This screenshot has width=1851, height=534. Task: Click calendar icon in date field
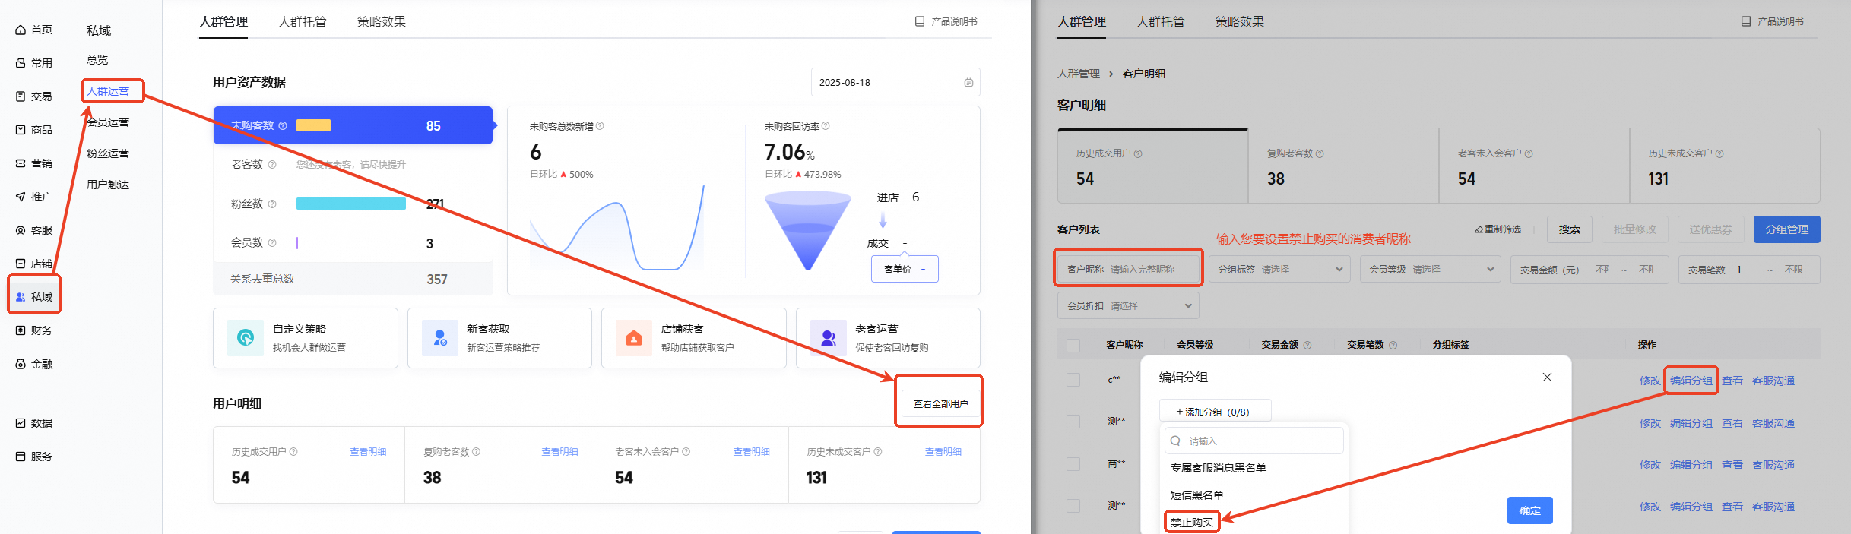(x=968, y=82)
